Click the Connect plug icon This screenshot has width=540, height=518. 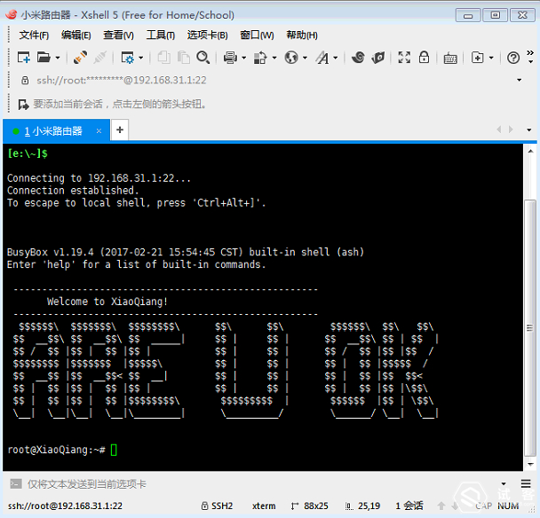point(80,58)
